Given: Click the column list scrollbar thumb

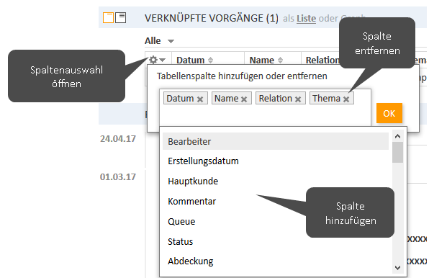Looking at the screenshot, I should point(398,153).
